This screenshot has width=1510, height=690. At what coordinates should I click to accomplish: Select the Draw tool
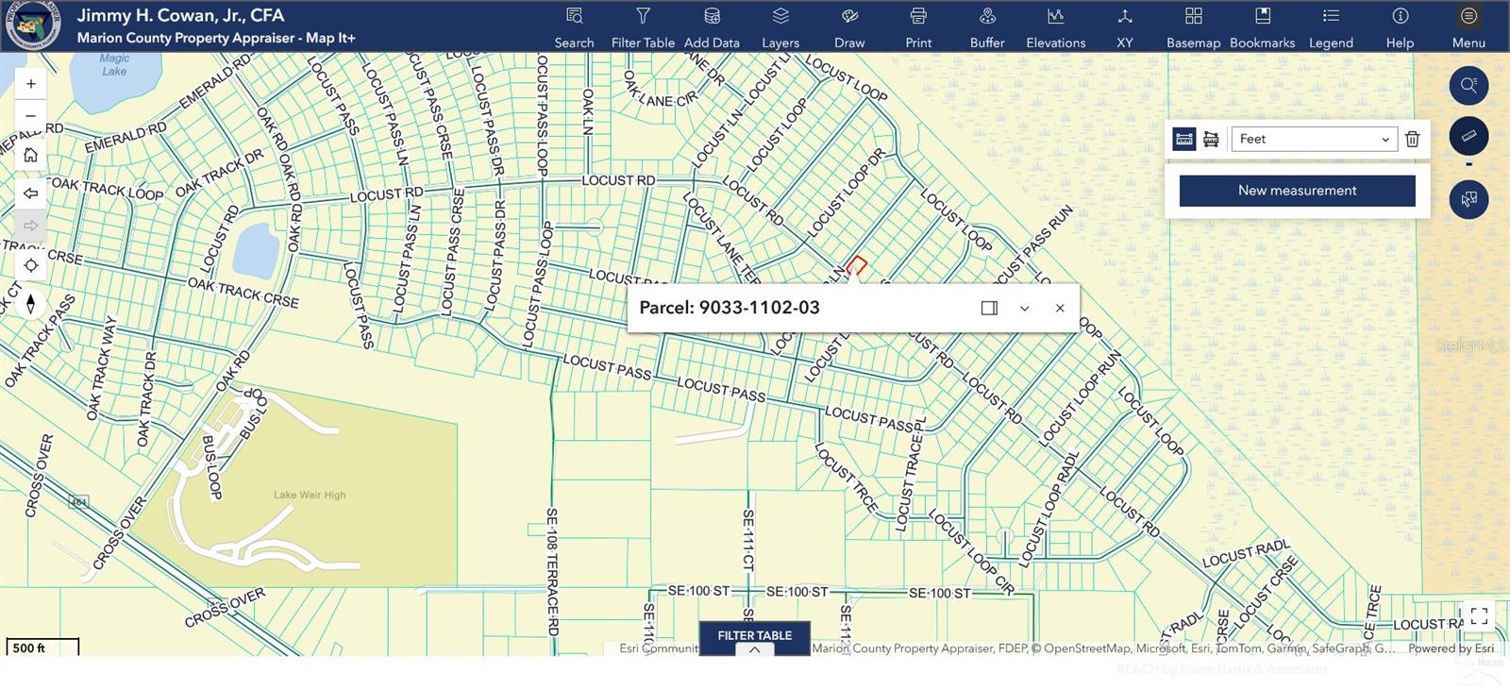(x=848, y=26)
